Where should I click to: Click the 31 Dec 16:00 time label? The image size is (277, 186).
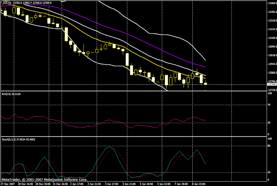pyautogui.click(x=60, y=184)
